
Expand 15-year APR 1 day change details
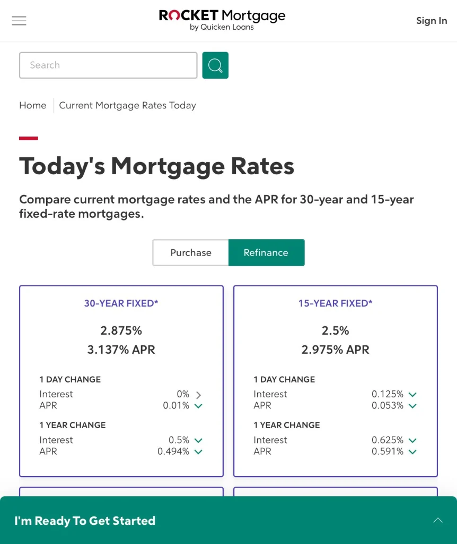pos(412,406)
